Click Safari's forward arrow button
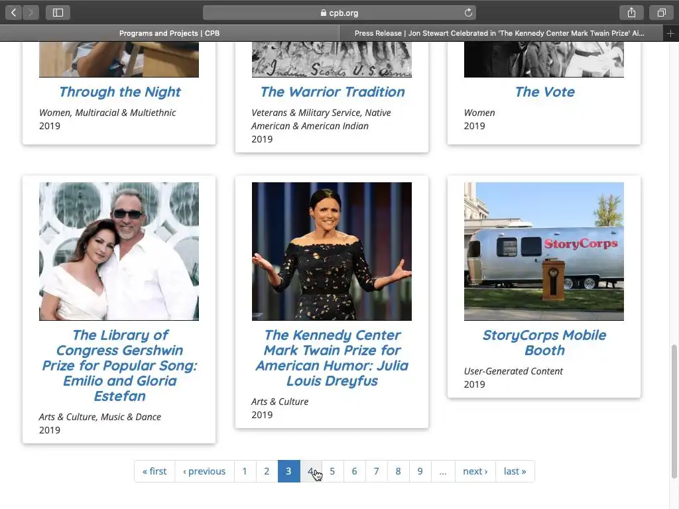 pos(31,13)
